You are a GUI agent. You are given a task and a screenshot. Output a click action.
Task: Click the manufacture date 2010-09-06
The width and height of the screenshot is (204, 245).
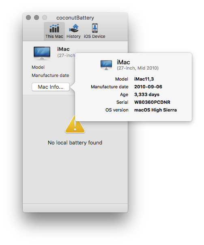(148, 87)
